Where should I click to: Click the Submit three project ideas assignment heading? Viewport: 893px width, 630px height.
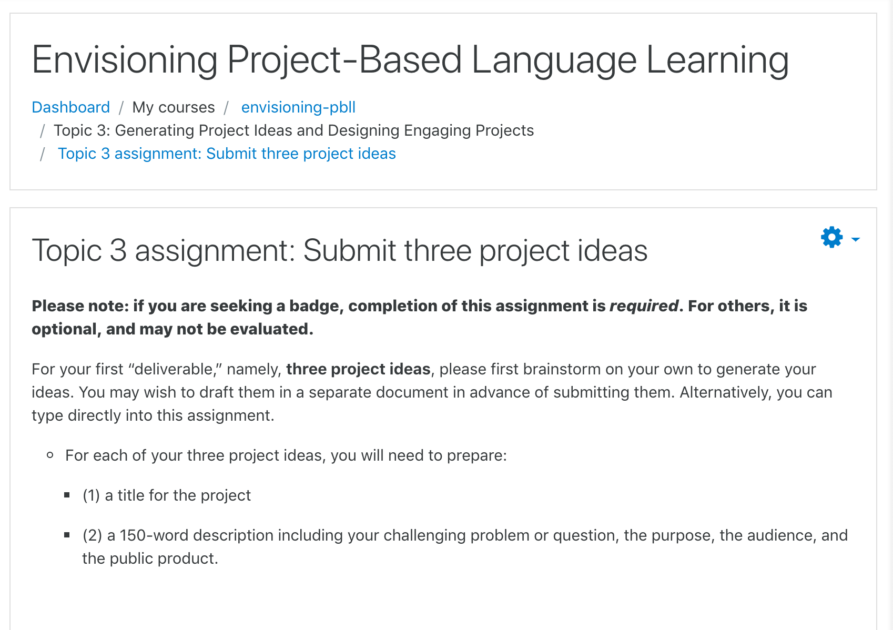pyautogui.click(x=340, y=250)
